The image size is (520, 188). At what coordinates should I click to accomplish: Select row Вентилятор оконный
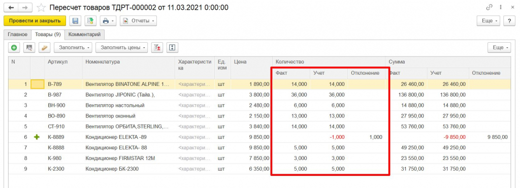coord(259,116)
